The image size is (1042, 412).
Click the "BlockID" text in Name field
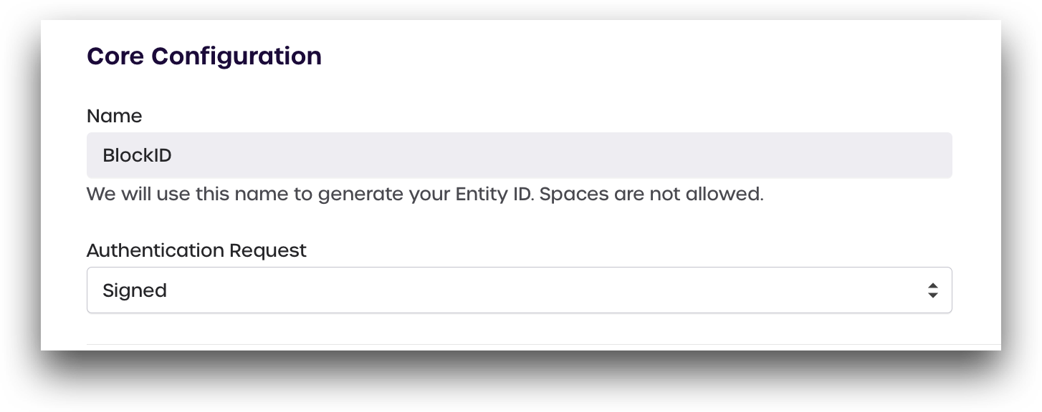coord(137,155)
